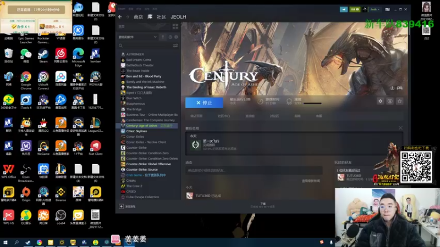440x247 pixels.
Task: Click the first flight achievement icon
Action: point(195,144)
